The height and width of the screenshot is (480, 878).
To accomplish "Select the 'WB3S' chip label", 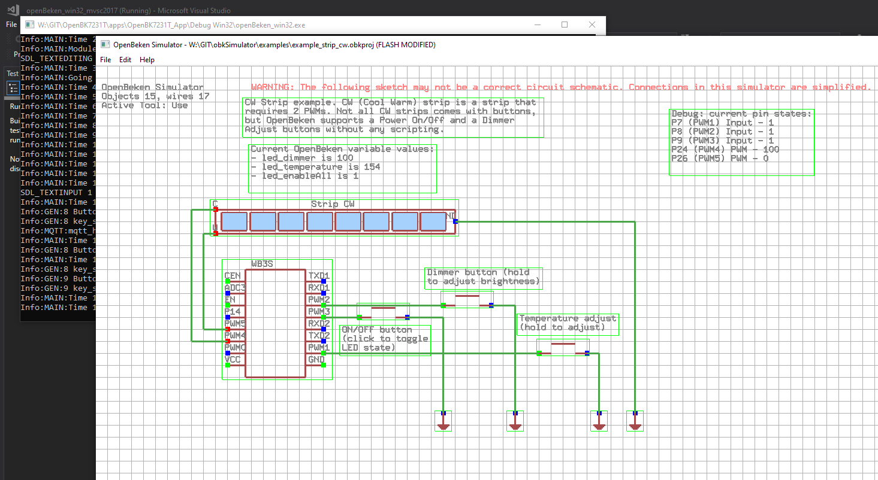I will (x=263, y=264).
